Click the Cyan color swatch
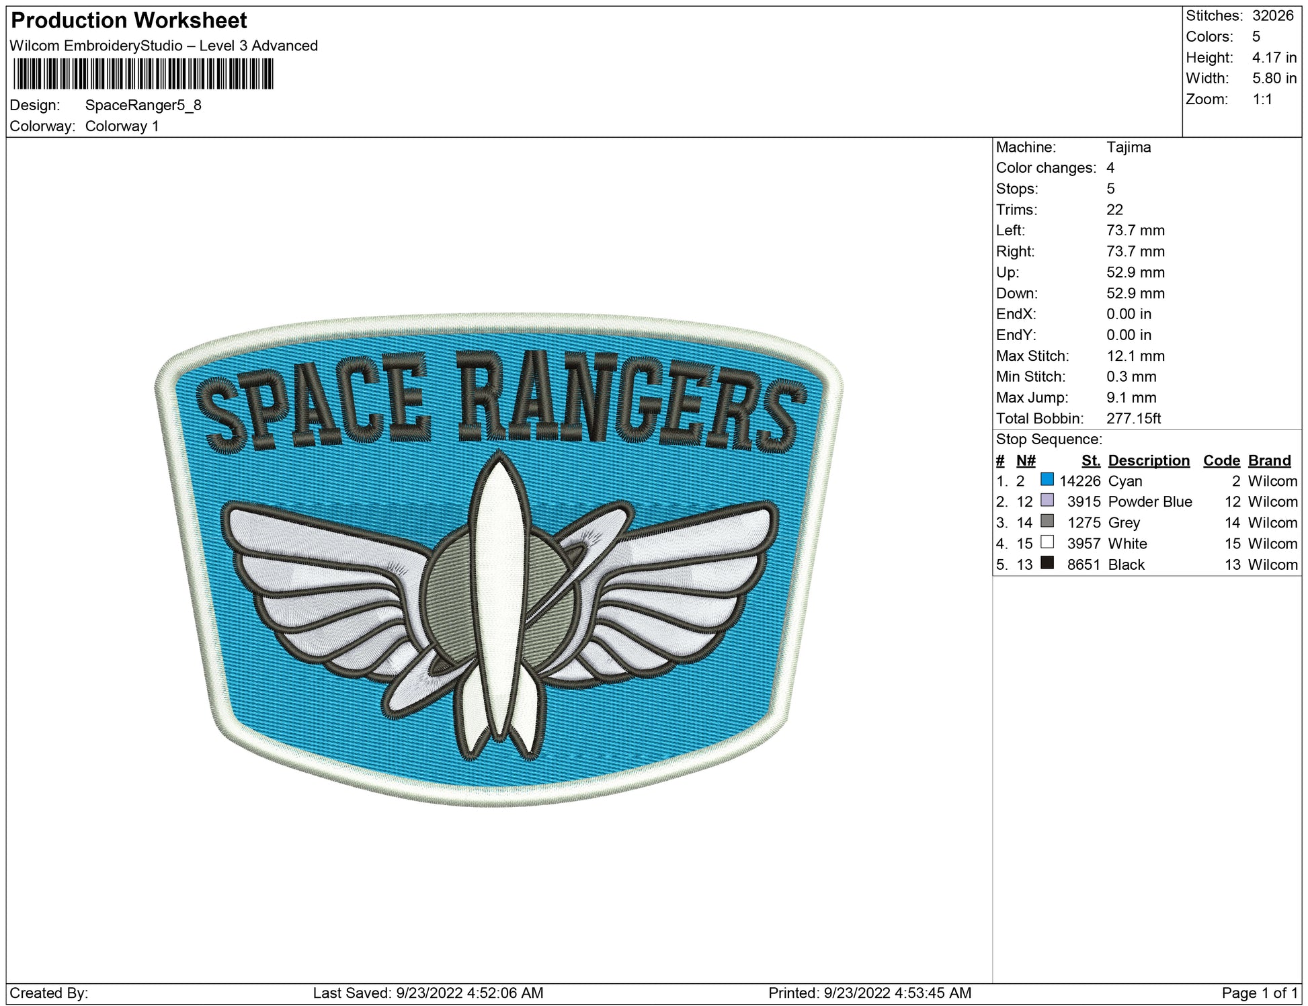The width and height of the screenshot is (1308, 1006). click(1047, 479)
